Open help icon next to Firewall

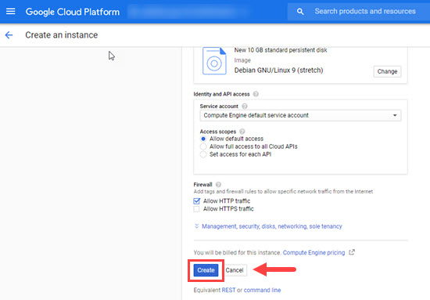pyautogui.click(x=218, y=184)
